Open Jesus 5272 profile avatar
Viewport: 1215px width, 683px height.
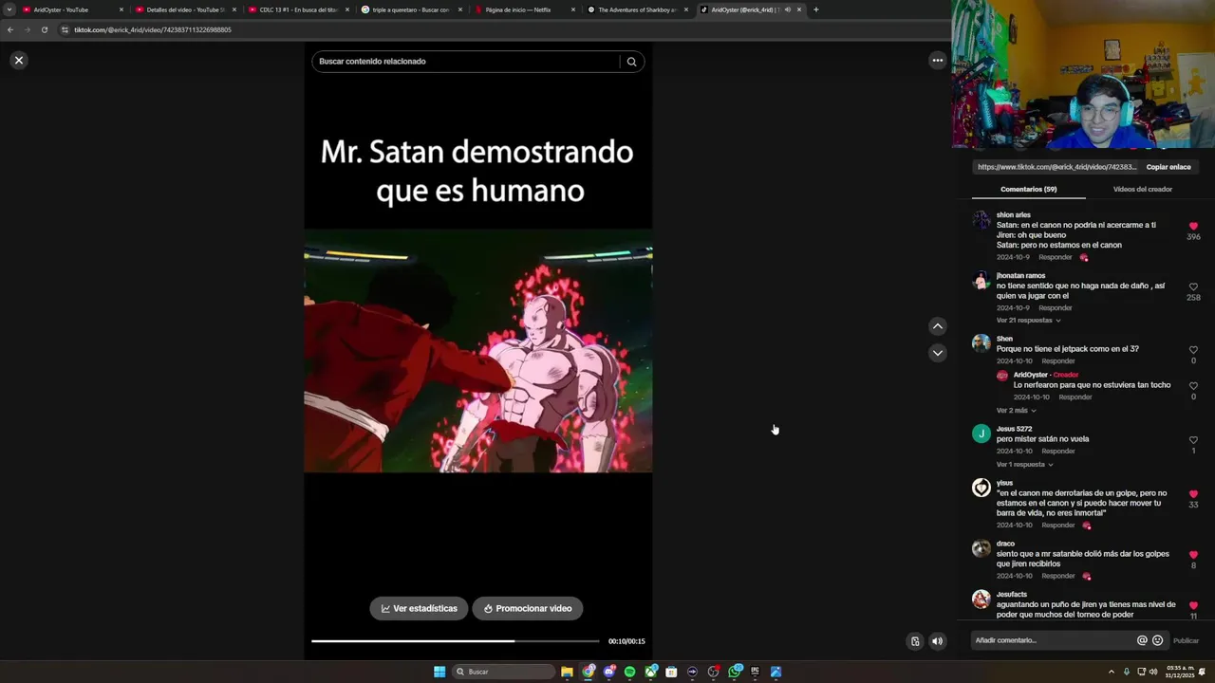click(981, 434)
